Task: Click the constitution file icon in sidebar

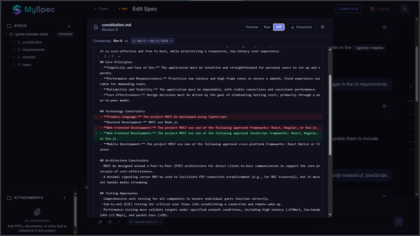Action: tap(19, 42)
